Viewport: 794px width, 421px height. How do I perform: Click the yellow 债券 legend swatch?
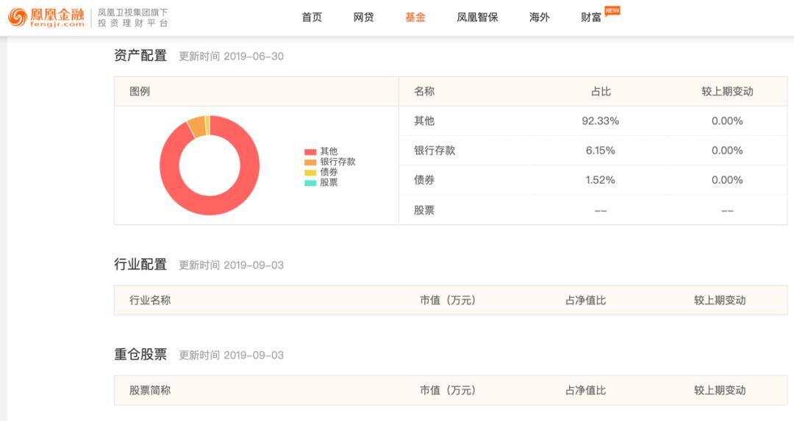pos(310,173)
